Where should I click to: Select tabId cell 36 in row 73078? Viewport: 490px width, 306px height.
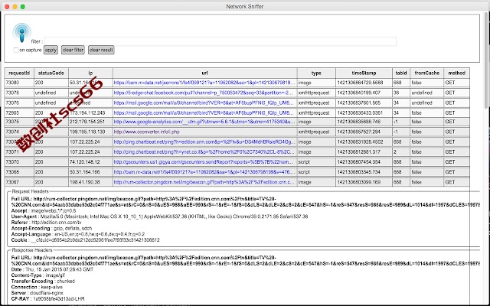(x=401, y=93)
